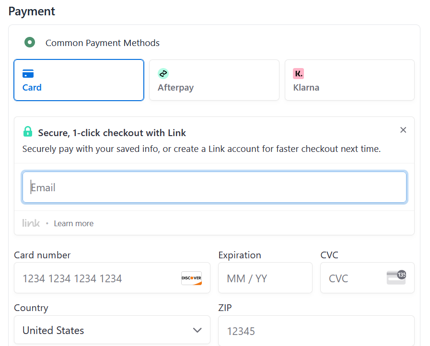430x346 pixels.
Task: Dismiss the Link checkout banner
Action: tap(403, 130)
